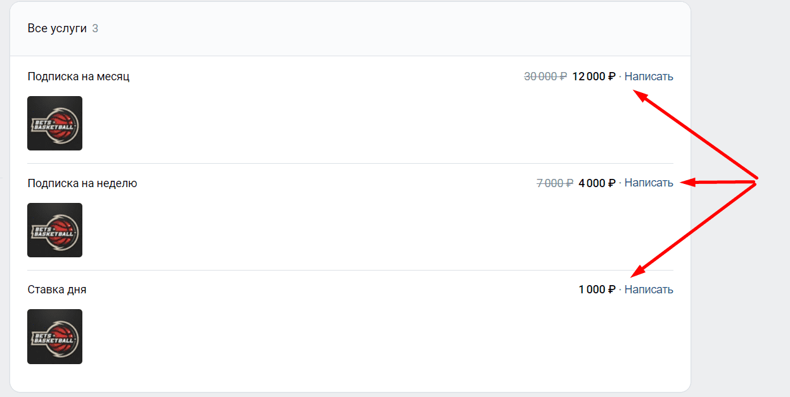Open the Подписка на неделю basketball logo
This screenshot has width=790, height=397.
click(x=54, y=230)
